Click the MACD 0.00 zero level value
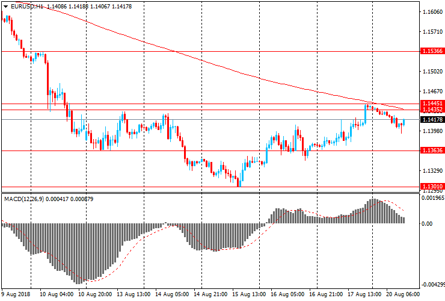Screen dimensions: 445x301 427,224
